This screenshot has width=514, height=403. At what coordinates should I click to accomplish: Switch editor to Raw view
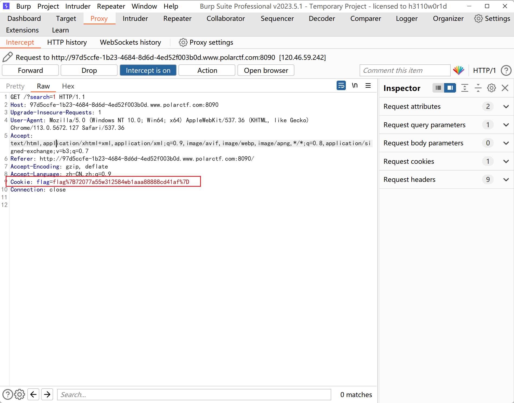43,86
